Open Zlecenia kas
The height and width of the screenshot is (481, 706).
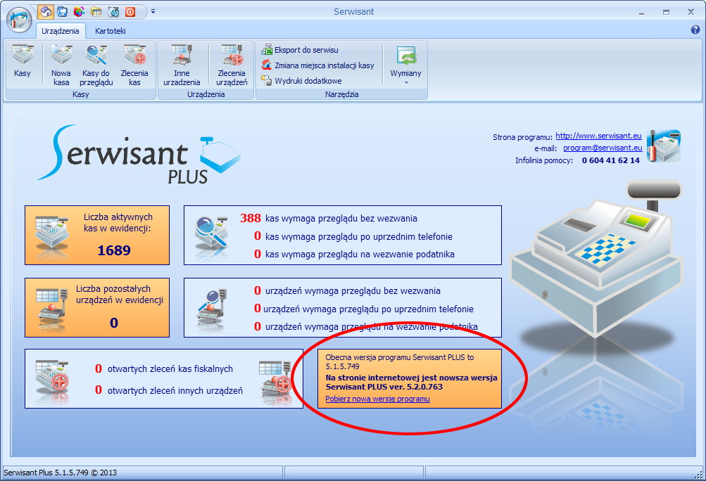coord(134,65)
